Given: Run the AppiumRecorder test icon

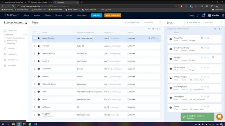Looking at the screenshot, I should pos(149,38).
